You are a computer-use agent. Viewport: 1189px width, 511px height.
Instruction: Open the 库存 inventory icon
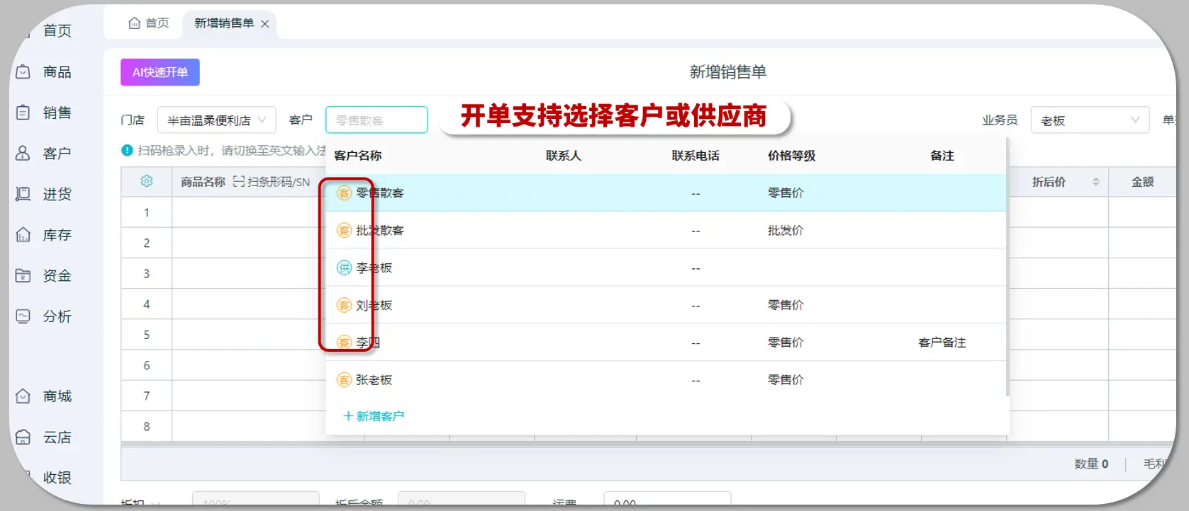(23, 235)
